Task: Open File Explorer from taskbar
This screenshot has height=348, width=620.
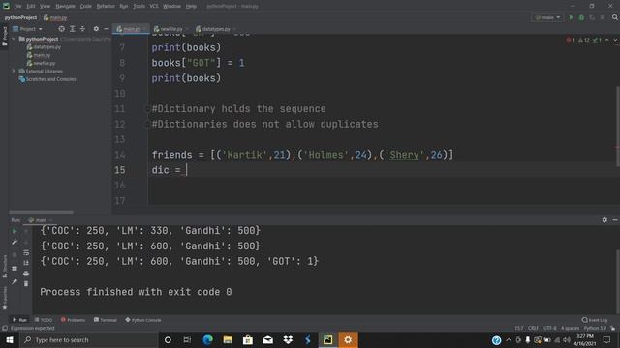Action: [228, 339]
